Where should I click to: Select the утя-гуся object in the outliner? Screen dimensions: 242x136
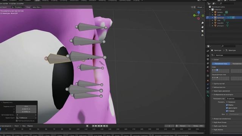[220, 26]
